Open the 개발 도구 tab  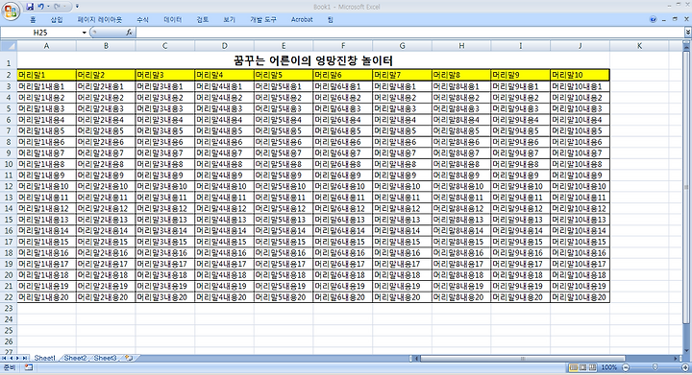coord(263,20)
